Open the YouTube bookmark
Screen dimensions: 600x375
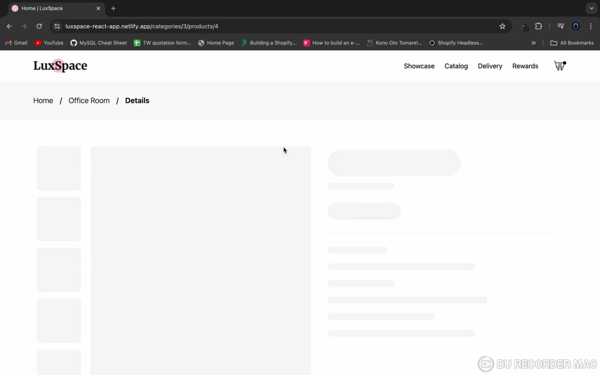(49, 43)
